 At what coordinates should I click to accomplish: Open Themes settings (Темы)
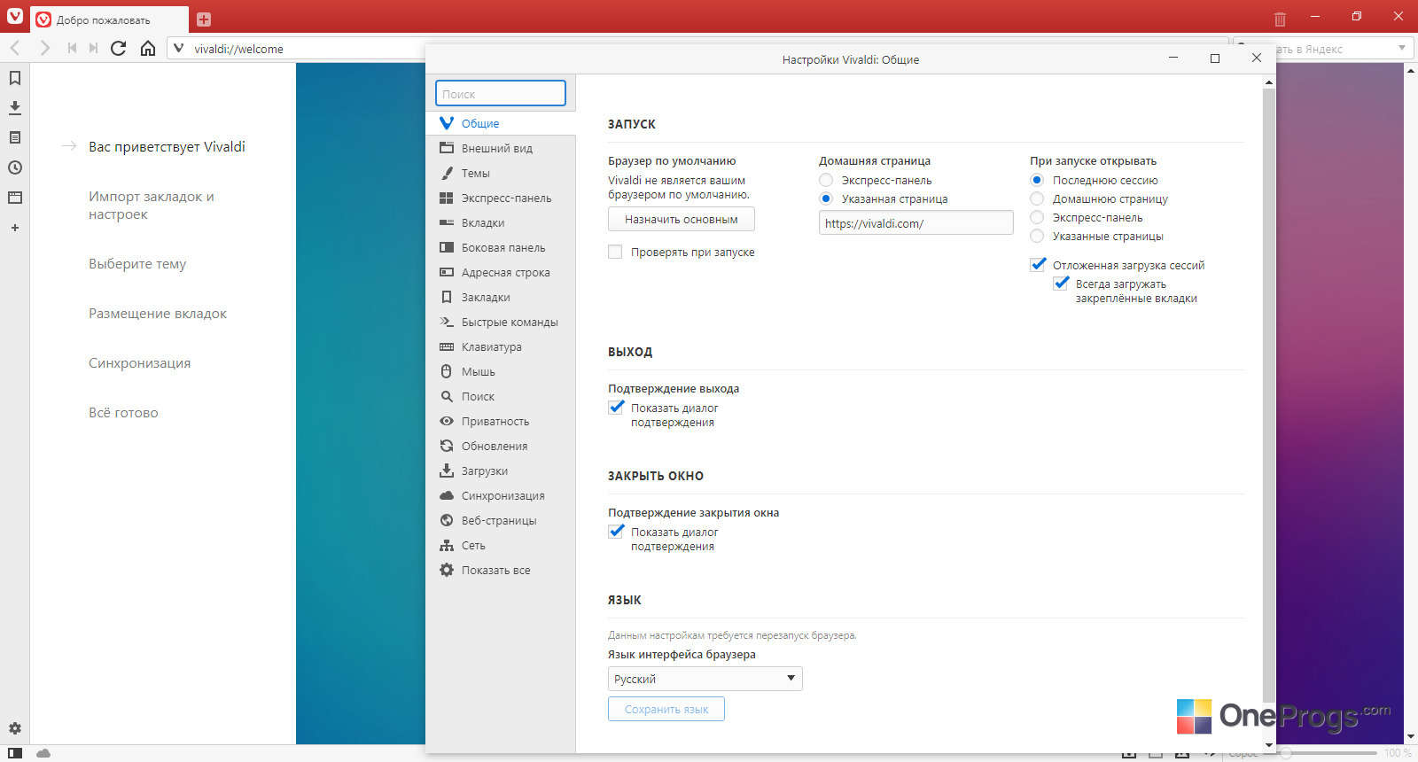point(501,173)
